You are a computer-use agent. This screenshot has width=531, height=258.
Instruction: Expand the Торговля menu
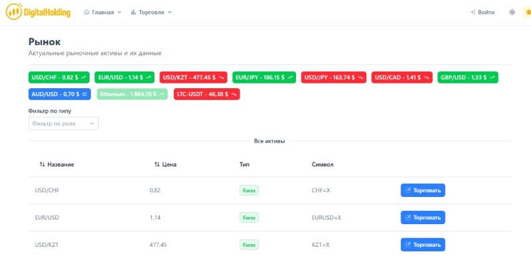(151, 12)
